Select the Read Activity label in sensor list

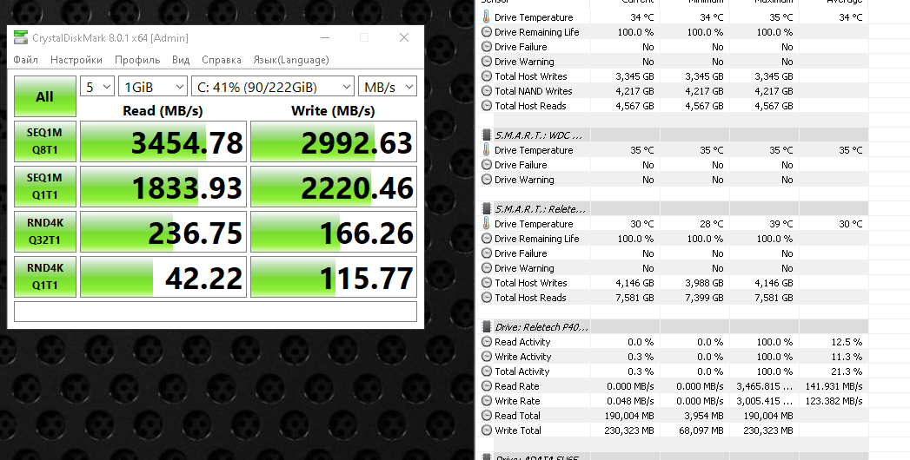(x=522, y=342)
